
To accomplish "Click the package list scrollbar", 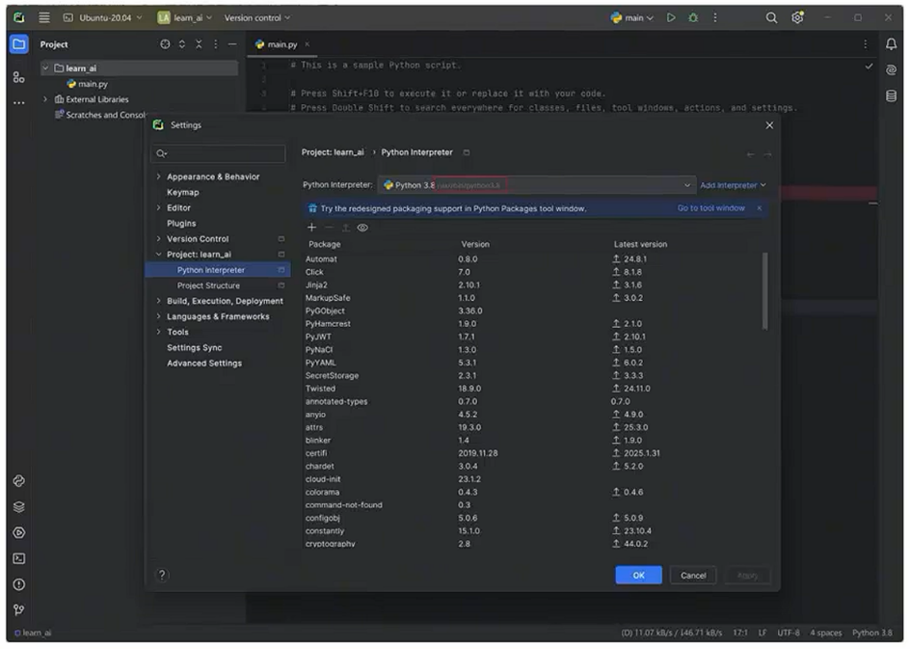I will [764, 291].
